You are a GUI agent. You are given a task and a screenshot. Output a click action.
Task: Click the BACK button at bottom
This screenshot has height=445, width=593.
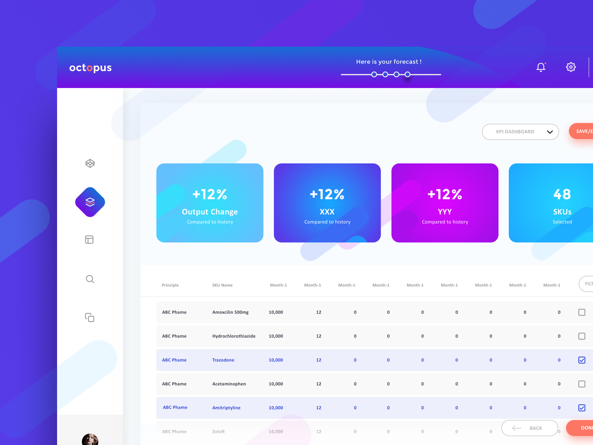point(529,428)
